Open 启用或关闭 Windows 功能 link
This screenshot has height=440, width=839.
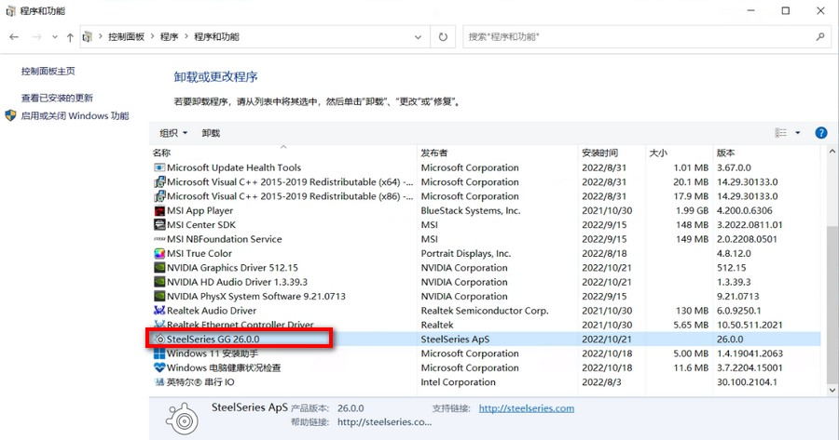75,116
